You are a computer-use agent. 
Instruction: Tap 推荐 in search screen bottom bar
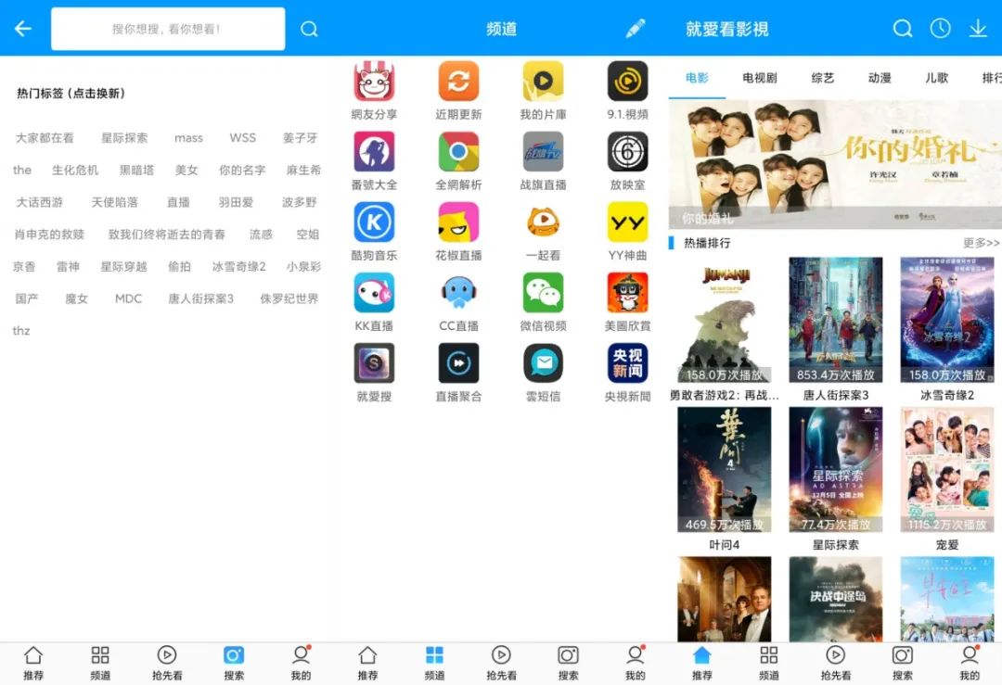[33, 664]
